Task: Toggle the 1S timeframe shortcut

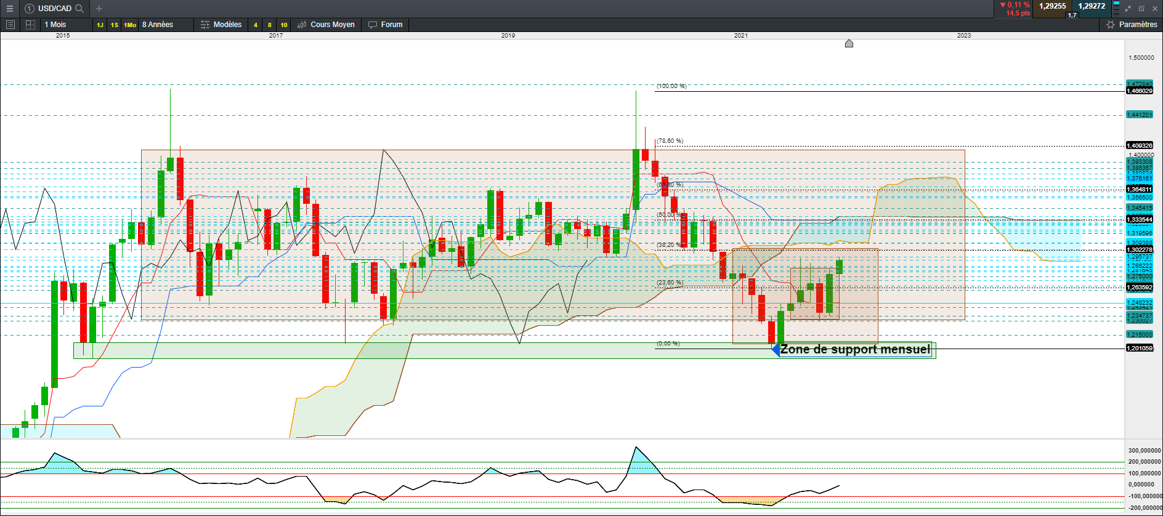Action: pos(115,25)
